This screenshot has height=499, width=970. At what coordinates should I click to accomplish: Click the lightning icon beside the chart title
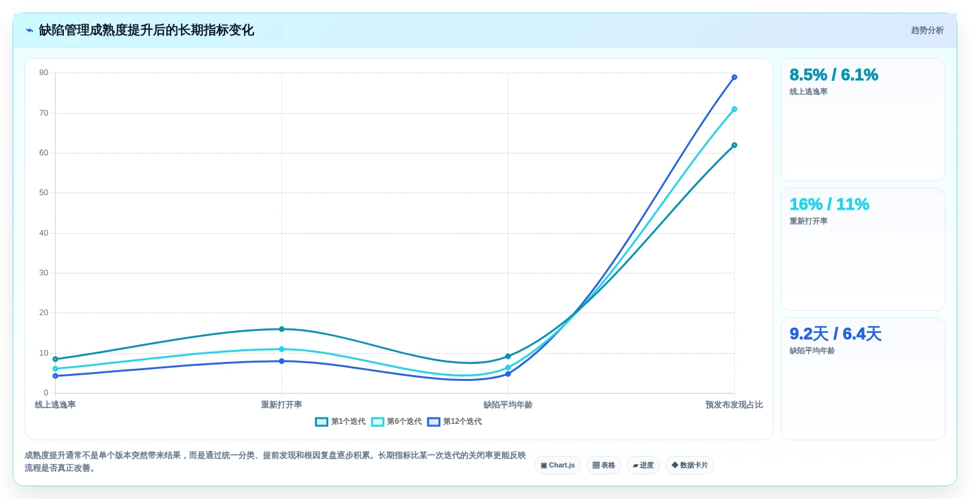tap(29, 30)
